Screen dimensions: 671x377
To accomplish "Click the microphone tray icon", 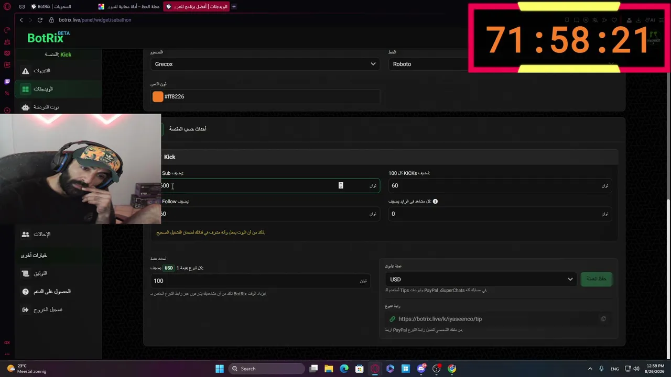I will [x=601, y=369].
